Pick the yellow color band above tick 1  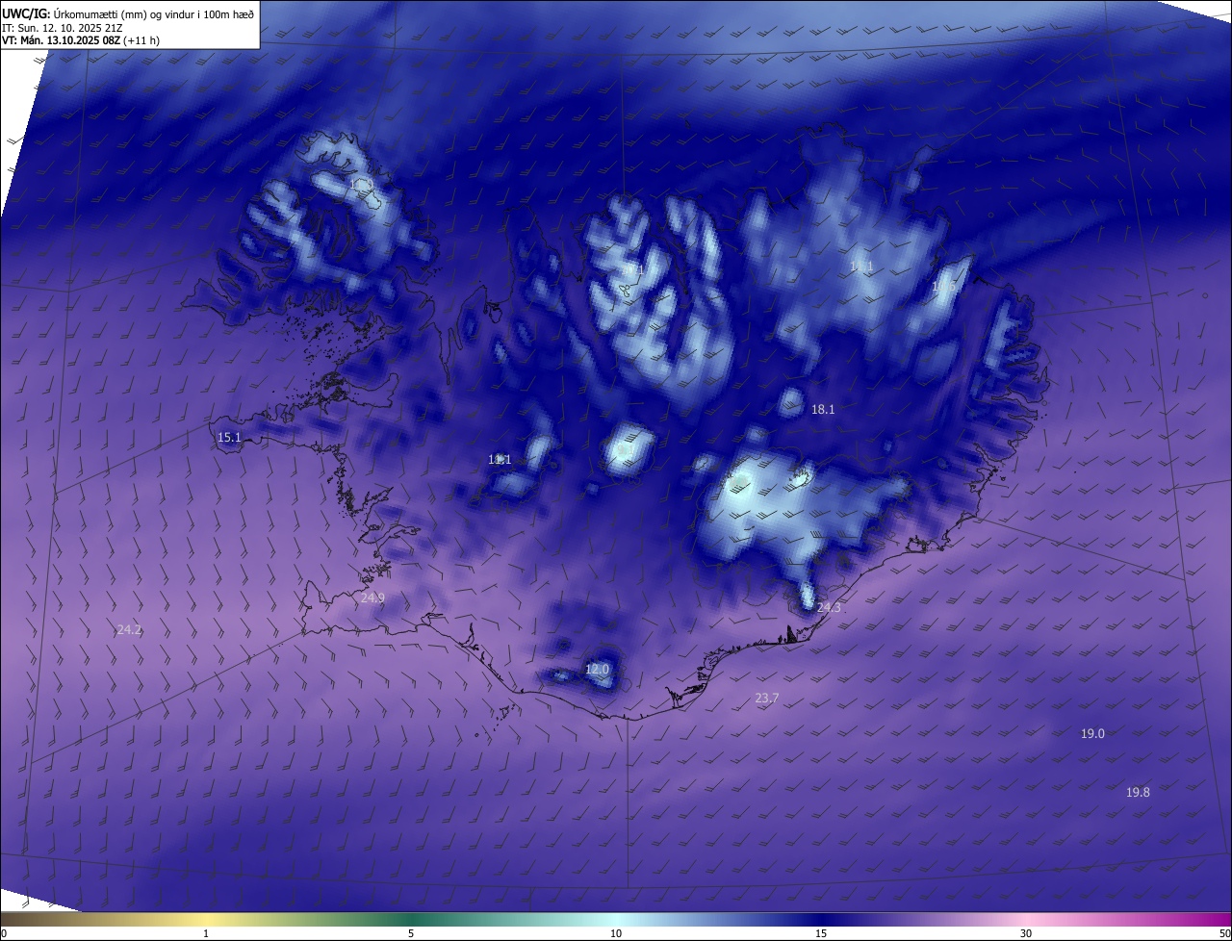tap(206, 920)
